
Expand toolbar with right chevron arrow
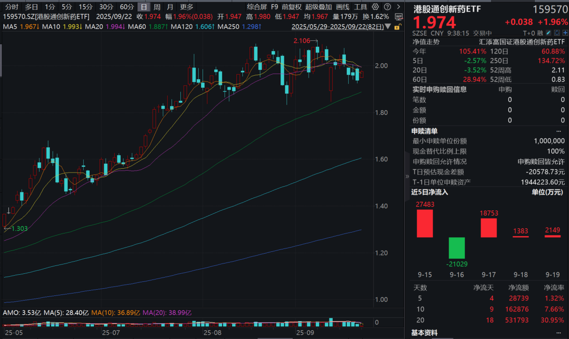pos(398,7)
